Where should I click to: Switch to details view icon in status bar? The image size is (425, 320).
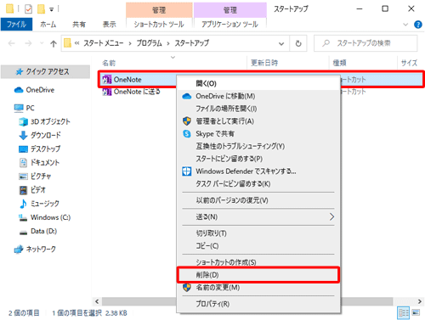point(404,313)
